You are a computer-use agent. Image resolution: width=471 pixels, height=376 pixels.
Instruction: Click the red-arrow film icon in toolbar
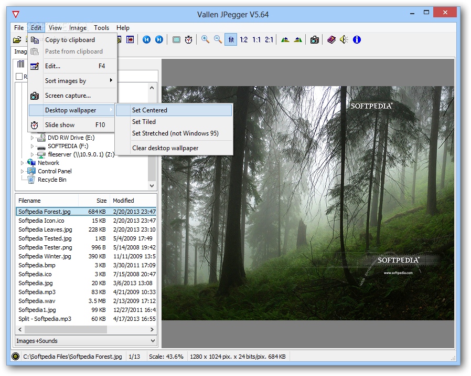point(130,40)
